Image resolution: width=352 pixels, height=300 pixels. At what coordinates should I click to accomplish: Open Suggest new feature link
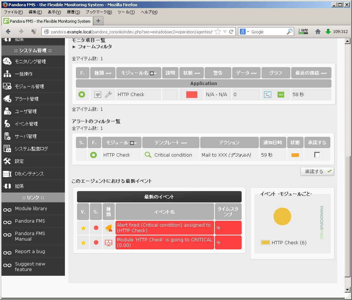(30, 267)
